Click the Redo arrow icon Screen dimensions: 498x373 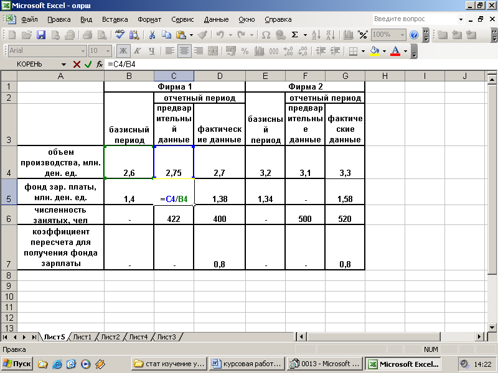[x=242, y=35]
